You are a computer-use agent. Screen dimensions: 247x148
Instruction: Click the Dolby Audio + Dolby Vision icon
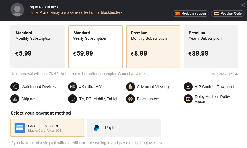[x=188, y=99]
